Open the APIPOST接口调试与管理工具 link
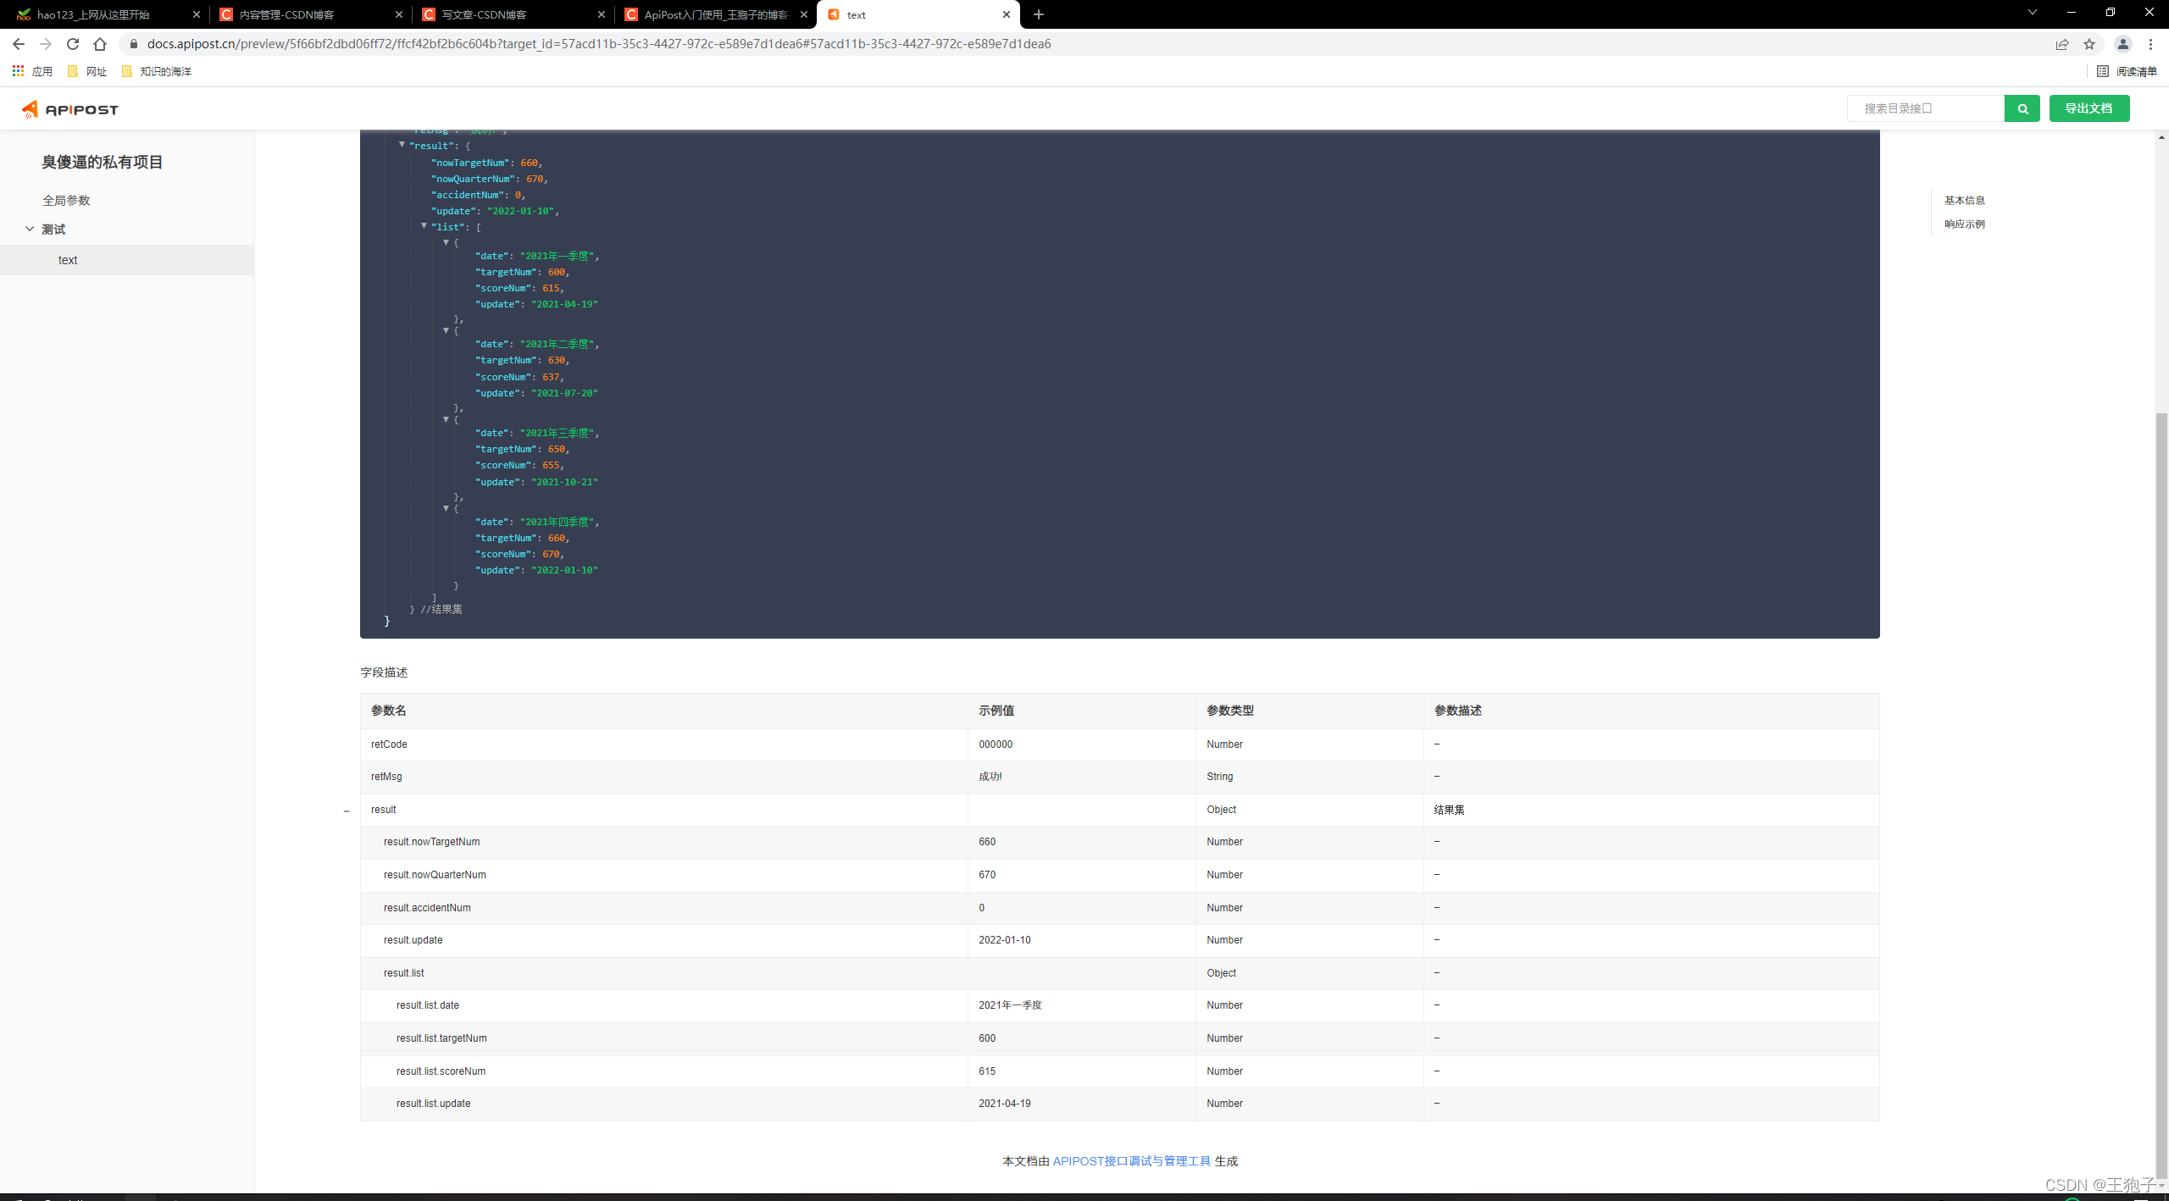 pos(1131,1161)
